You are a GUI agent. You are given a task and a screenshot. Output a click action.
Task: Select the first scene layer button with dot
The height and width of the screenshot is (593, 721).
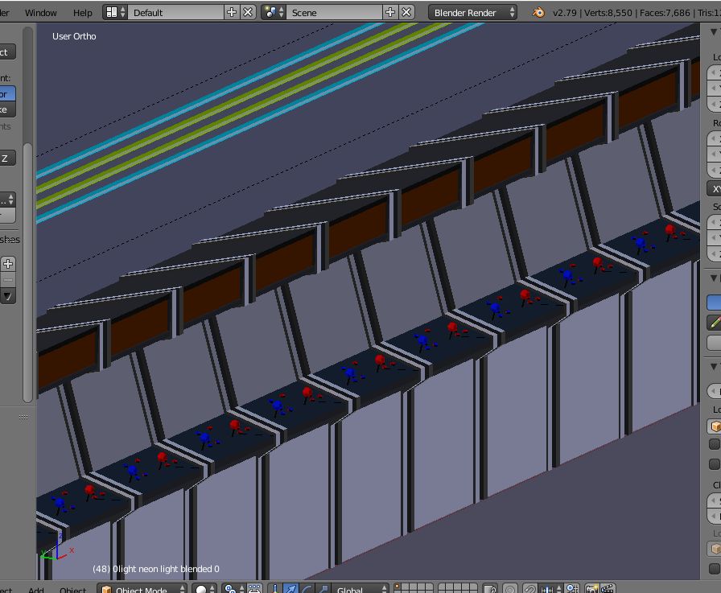coord(398,587)
